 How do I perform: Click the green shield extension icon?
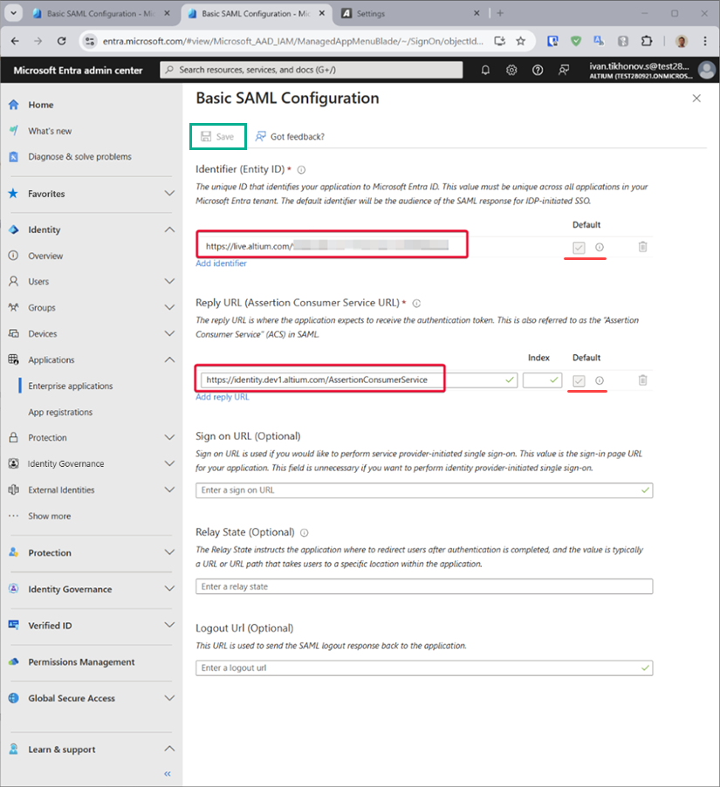tap(576, 41)
